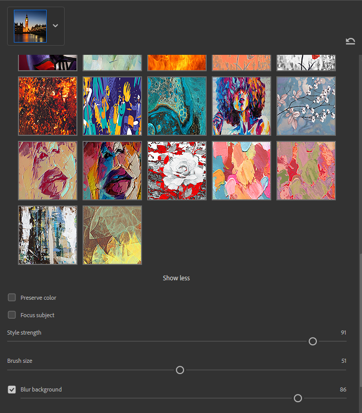Apply the pale beige lips painting style
The width and height of the screenshot is (362, 413).
click(48, 171)
